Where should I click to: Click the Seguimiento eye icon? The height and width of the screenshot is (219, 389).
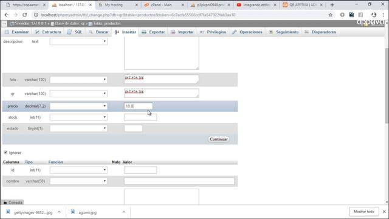click(271, 32)
